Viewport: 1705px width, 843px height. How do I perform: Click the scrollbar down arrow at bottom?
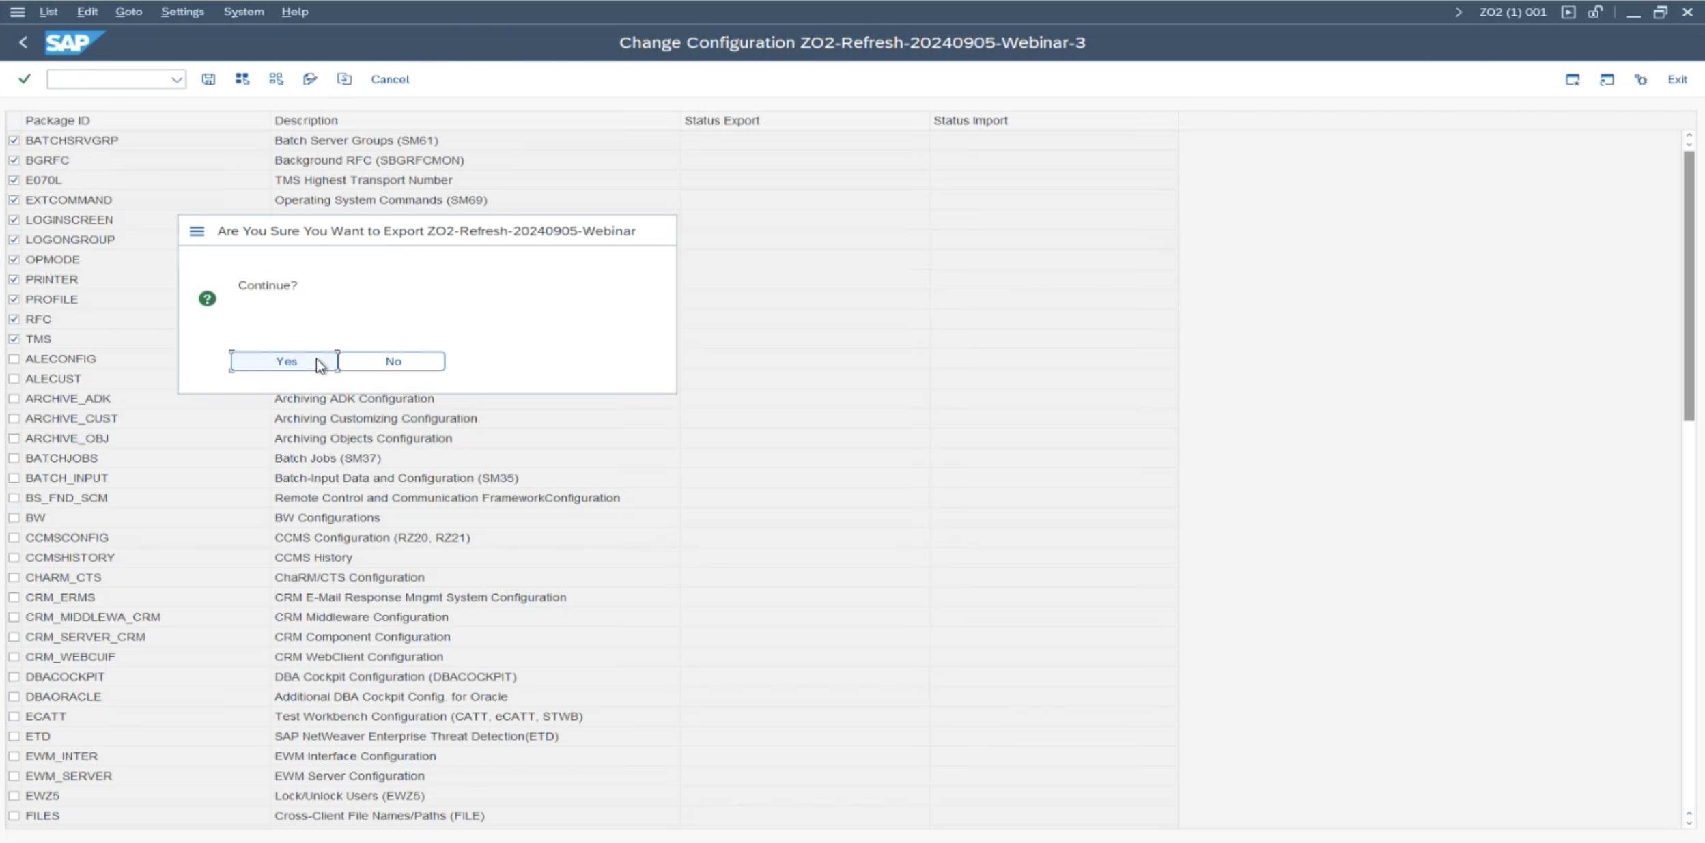pos(1689,822)
